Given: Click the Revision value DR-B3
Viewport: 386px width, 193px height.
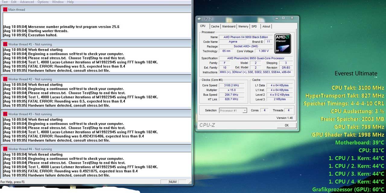Looking at the screenshot, I should click(286, 68).
